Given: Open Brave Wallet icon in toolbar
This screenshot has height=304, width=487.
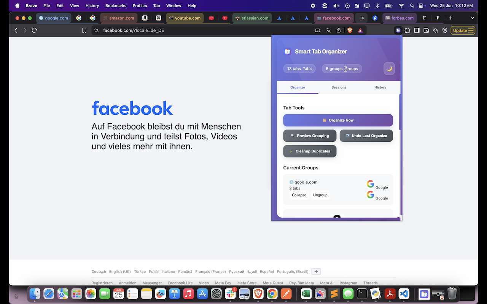Looking at the screenshot, I should (426, 30).
